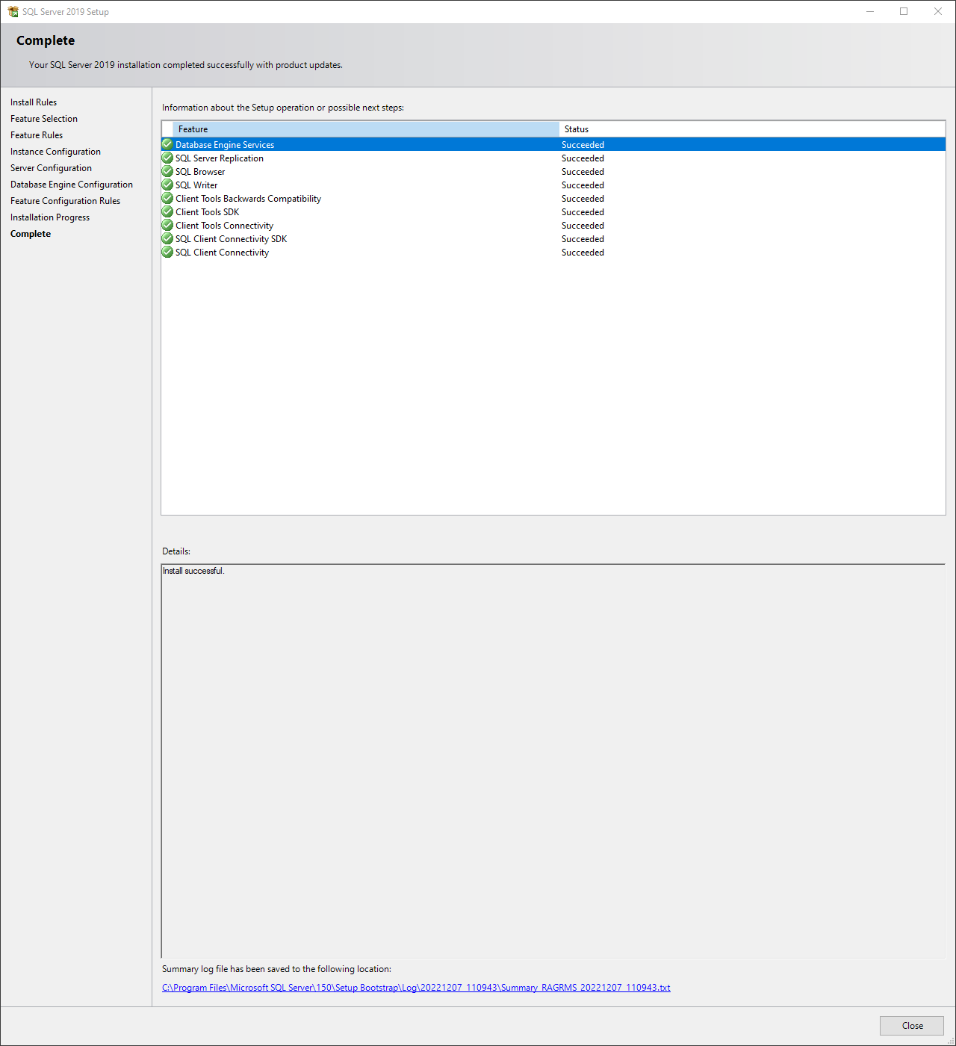Screen dimensions: 956x1046
Task: Select Server Configuration step in sidebar
Action: click(51, 168)
